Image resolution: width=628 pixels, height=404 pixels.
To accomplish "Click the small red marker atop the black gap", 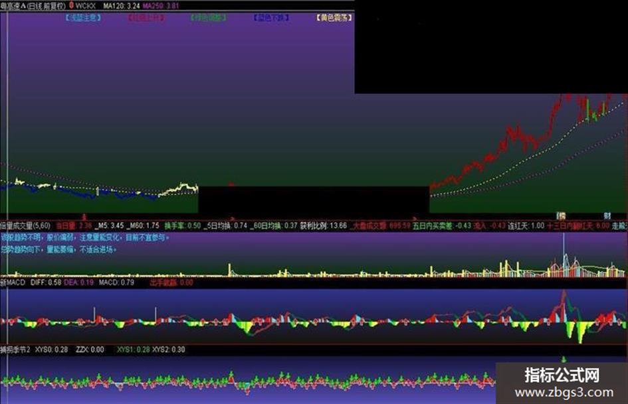I will 231,184.
